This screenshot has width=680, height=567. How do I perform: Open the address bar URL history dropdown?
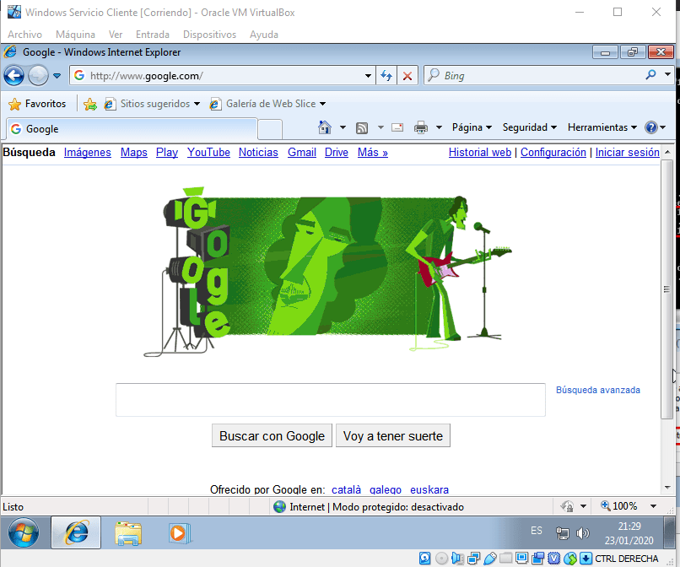pyautogui.click(x=368, y=75)
